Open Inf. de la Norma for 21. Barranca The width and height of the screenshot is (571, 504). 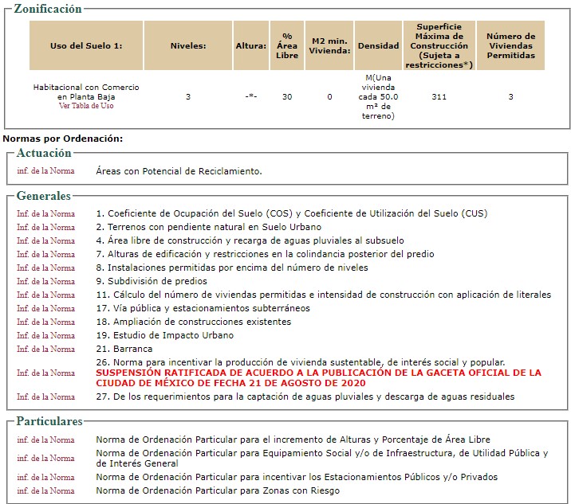45,349
